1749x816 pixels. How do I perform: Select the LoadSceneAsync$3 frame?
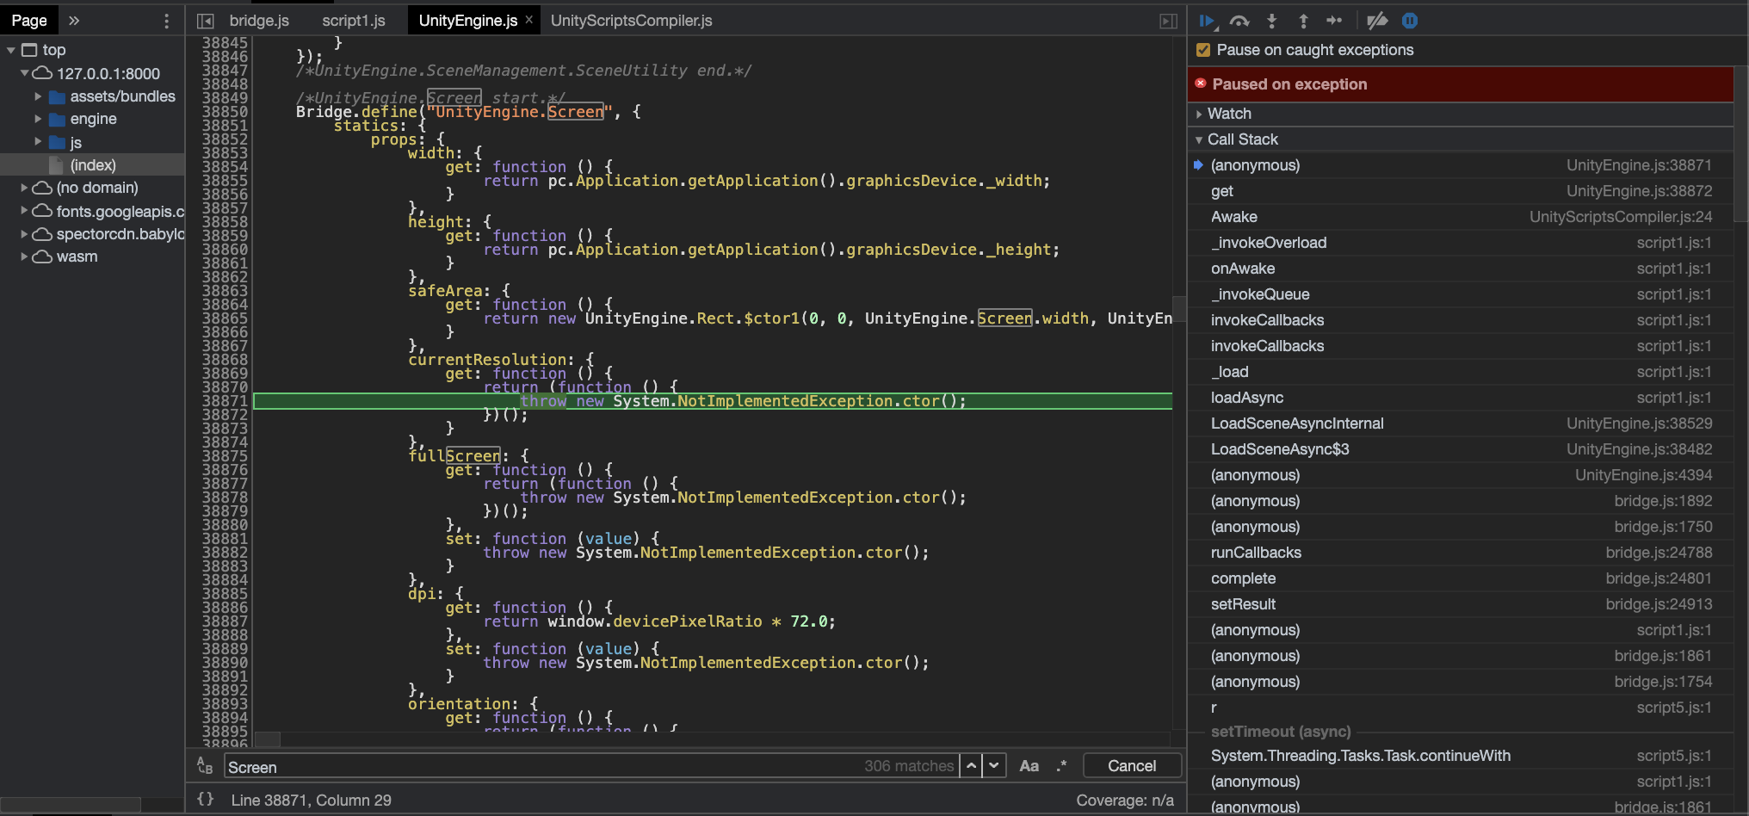tap(1460, 449)
